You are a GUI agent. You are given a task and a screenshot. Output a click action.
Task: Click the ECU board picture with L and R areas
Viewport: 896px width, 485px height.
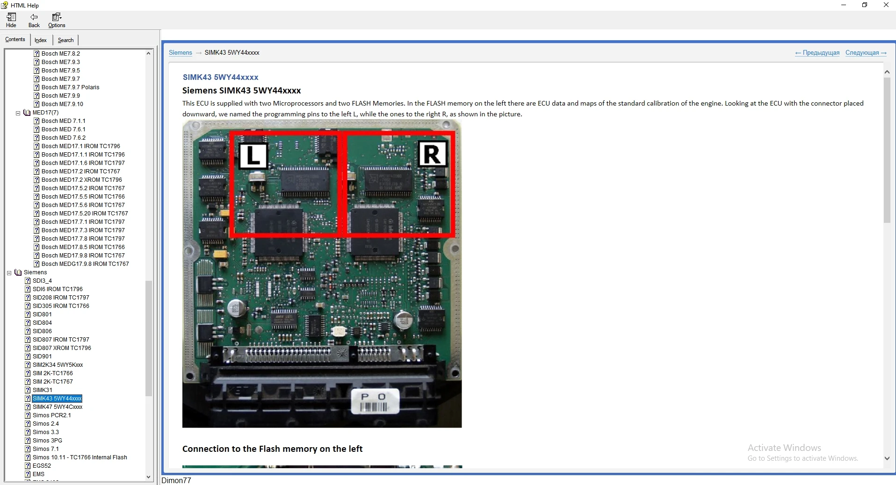(x=322, y=274)
